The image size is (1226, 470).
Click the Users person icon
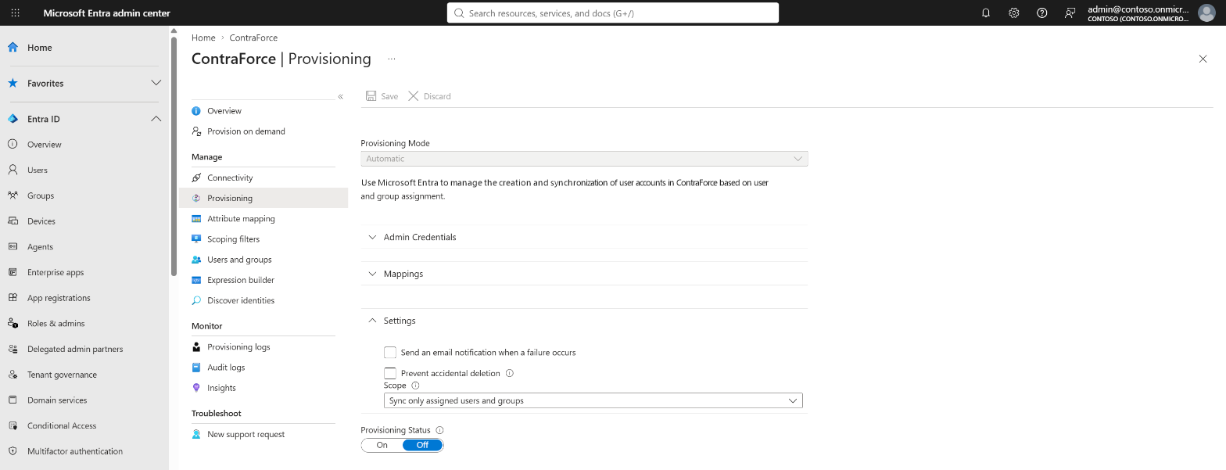13,170
